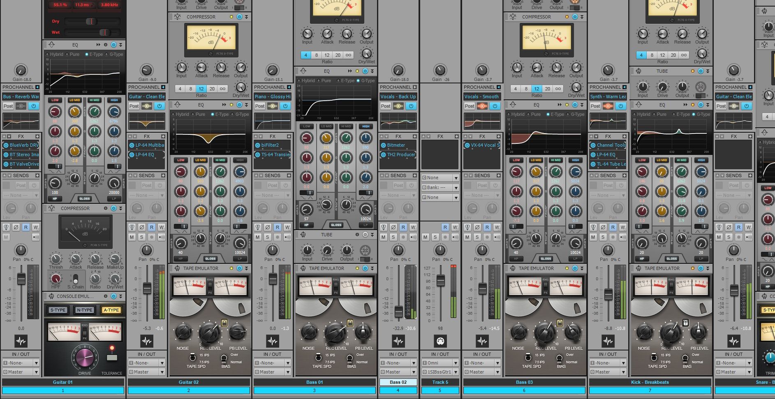Viewport: 775px width, 399px height.
Task: Toggle power on the Channel Tools effect
Action: tap(593, 145)
